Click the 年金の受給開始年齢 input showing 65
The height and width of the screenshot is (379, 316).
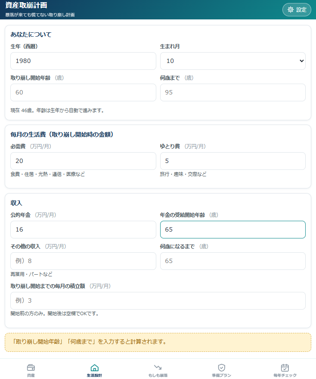click(233, 230)
